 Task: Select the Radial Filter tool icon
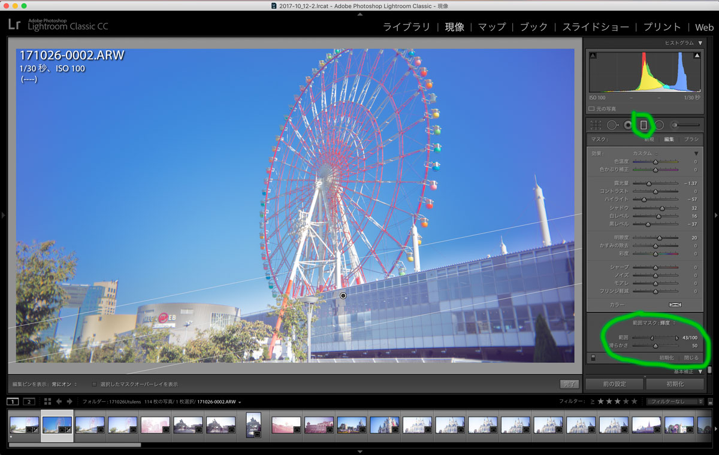(659, 125)
